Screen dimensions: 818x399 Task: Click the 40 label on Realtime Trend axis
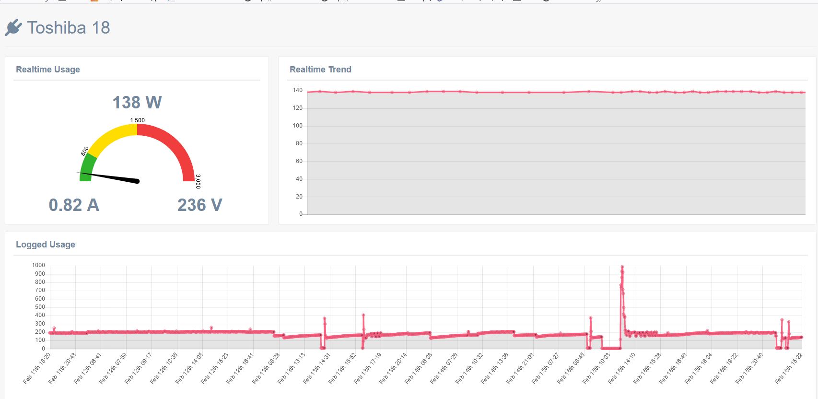299,179
